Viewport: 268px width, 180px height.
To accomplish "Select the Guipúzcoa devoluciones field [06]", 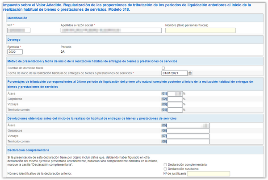I will coord(188,131).
